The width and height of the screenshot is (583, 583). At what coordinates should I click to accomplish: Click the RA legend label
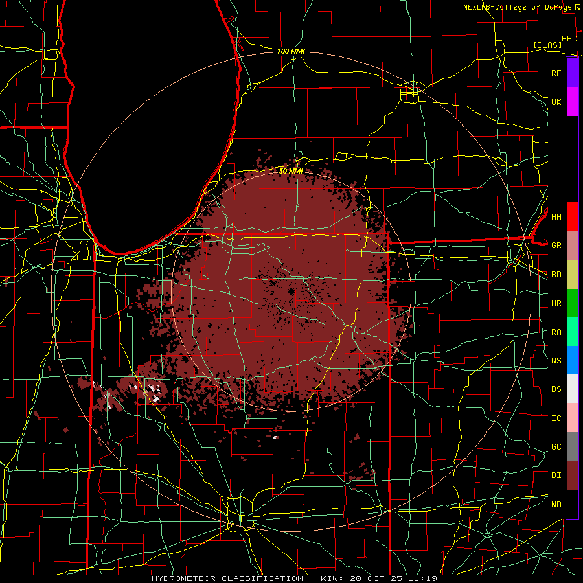pos(556,332)
